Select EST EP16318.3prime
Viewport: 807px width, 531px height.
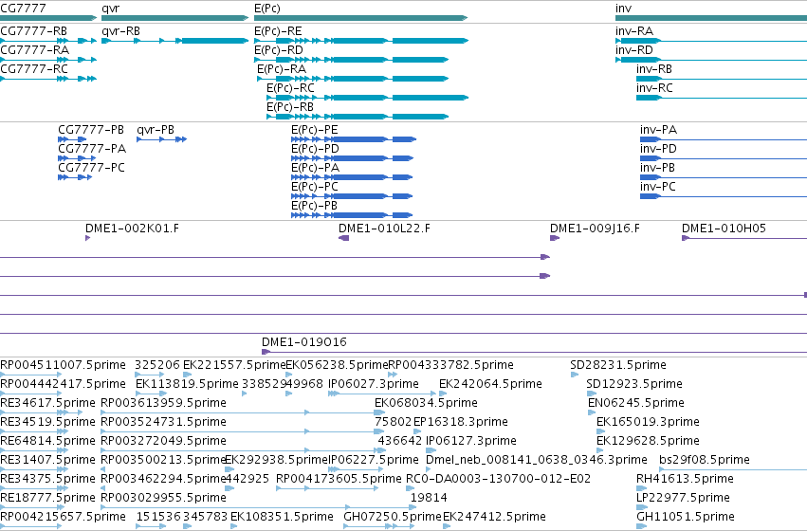coord(461,423)
